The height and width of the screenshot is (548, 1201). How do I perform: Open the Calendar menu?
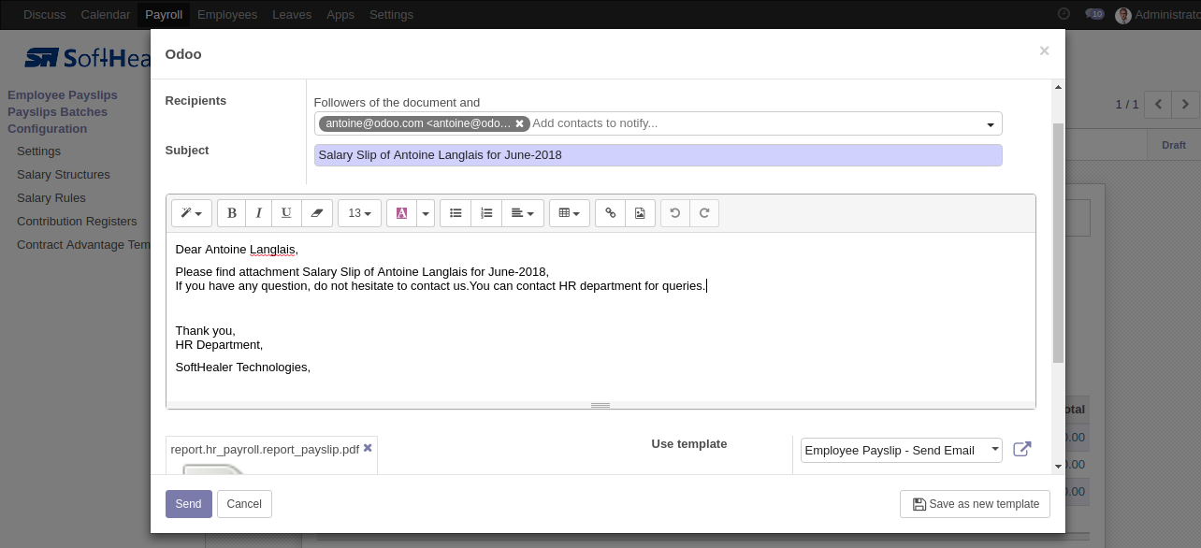click(106, 14)
